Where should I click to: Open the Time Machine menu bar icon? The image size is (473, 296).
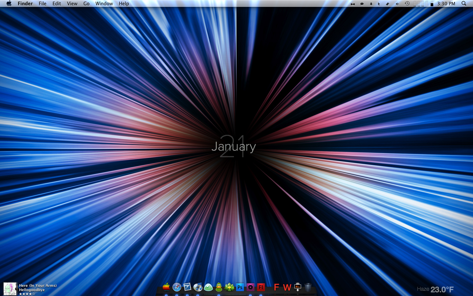(x=407, y=4)
